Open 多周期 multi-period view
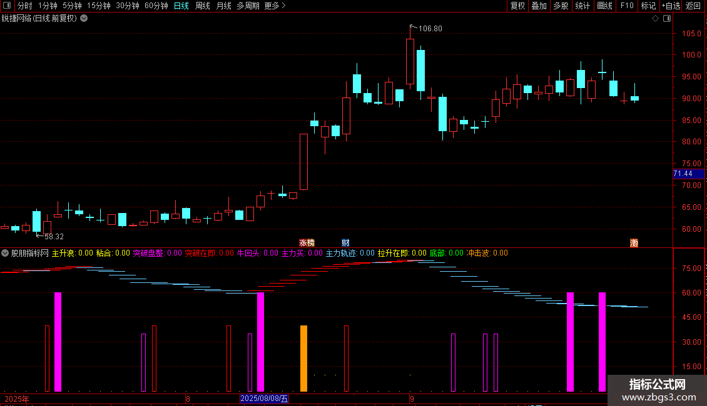Screen dimensions: 707x406 pyautogui.click(x=248, y=6)
